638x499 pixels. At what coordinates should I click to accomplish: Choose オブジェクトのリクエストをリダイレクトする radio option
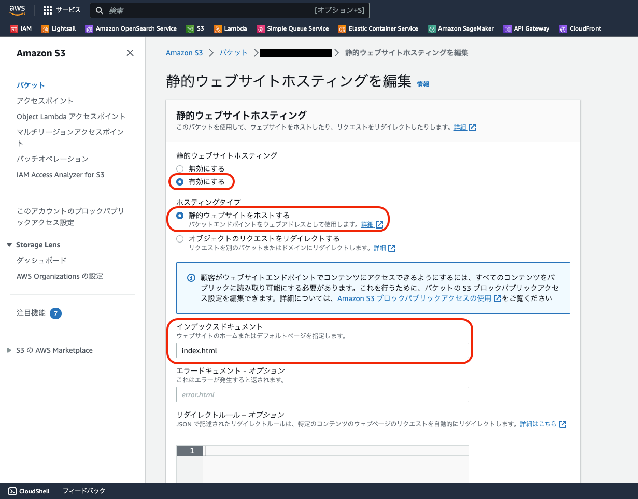point(180,239)
